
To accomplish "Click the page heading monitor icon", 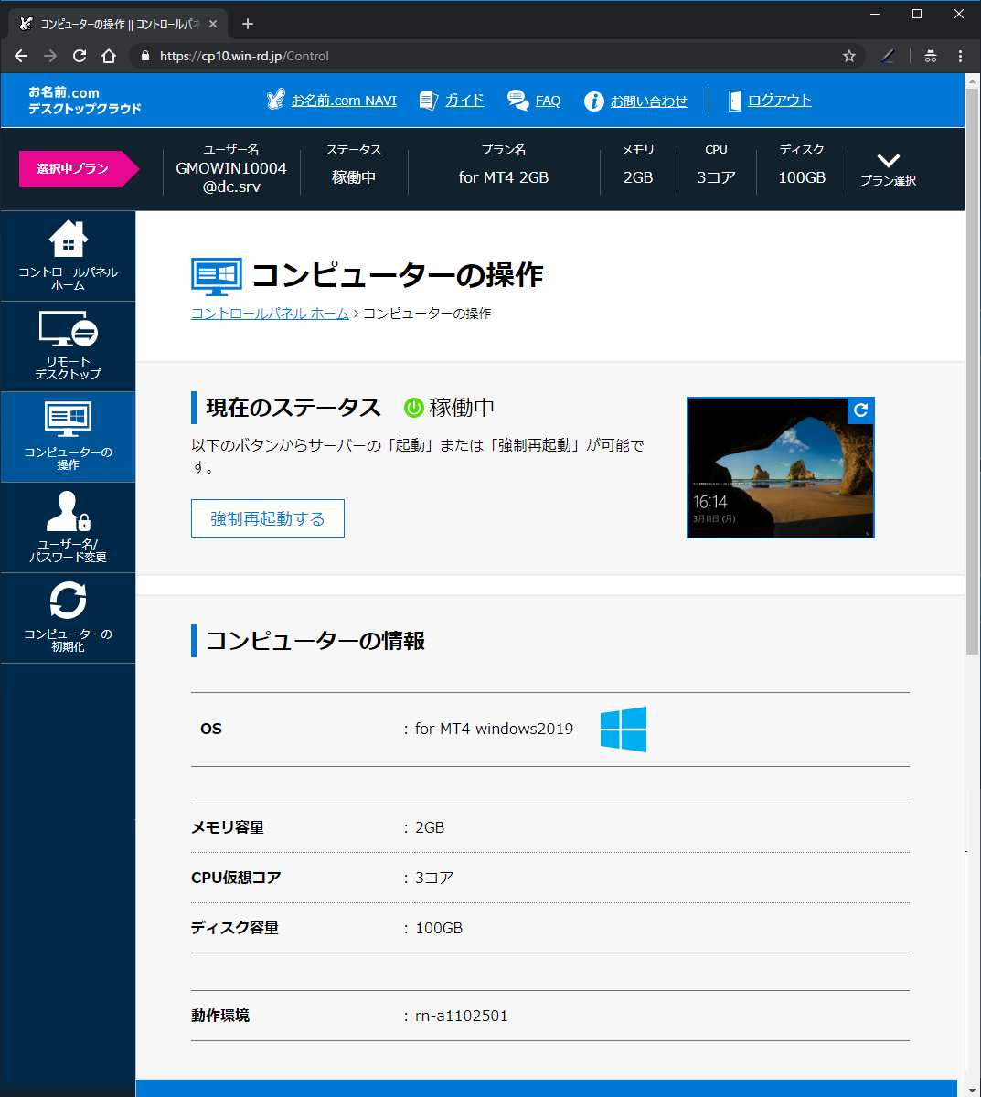I will (x=217, y=276).
